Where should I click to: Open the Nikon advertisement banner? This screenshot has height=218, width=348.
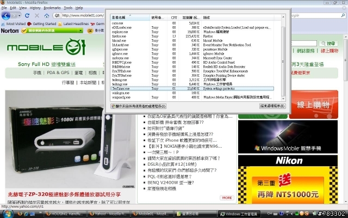tap(288, 179)
